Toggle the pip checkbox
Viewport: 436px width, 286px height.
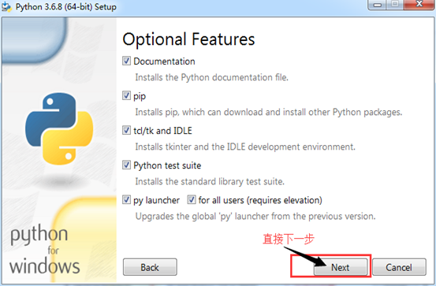126,95
